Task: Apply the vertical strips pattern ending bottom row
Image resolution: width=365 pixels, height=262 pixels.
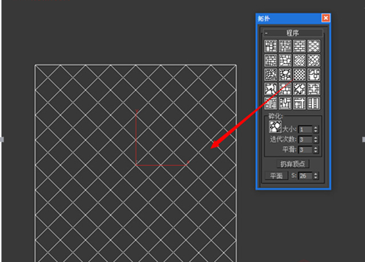Action: pyautogui.click(x=314, y=103)
